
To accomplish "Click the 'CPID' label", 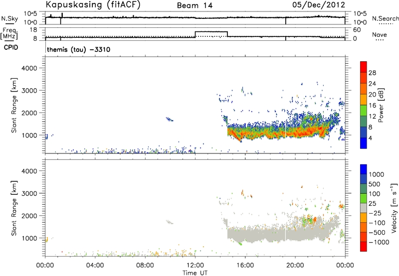I will pyautogui.click(x=11, y=47).
